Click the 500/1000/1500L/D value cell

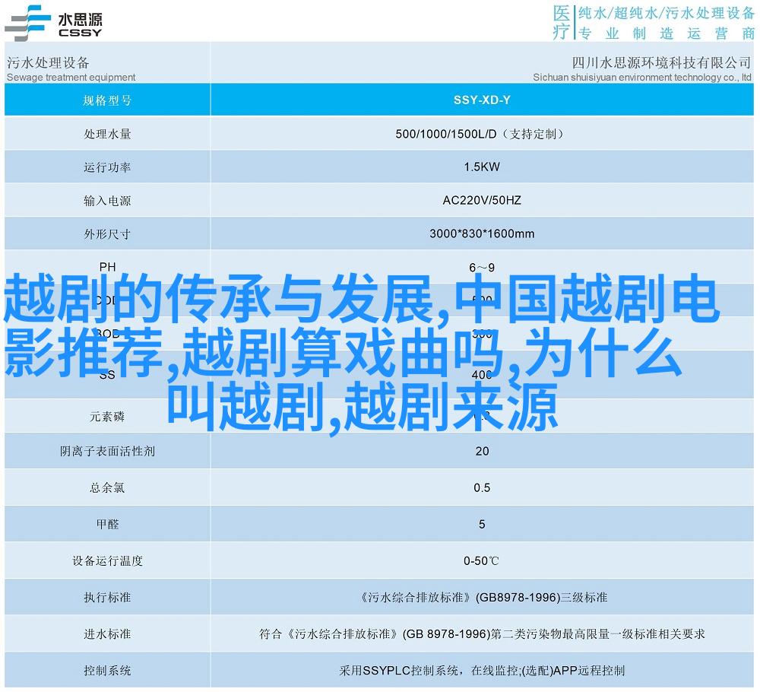[482, 134]
